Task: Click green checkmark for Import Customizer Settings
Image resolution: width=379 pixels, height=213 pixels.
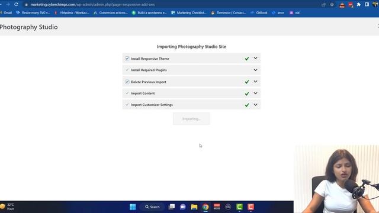Action: pyautogui.click(x=247, y=105)
